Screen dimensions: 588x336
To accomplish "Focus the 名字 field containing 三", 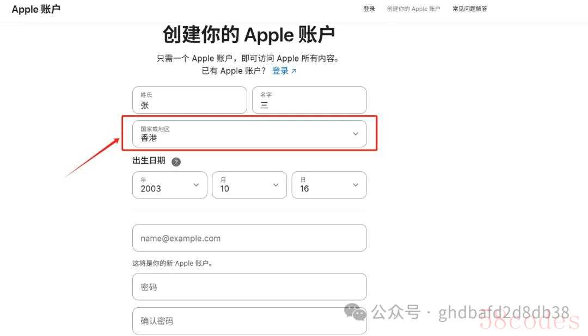I will click(309, 100).
